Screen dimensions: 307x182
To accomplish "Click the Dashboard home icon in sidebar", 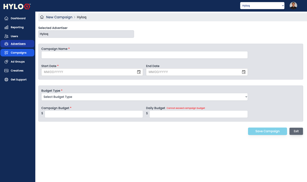I will coord(6,18).
